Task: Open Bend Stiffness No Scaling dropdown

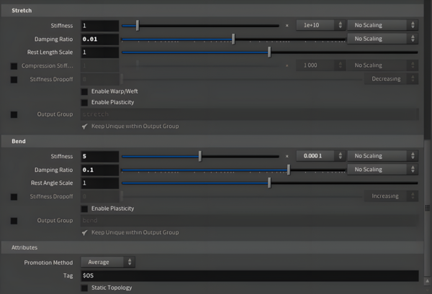Action: (x=382, y=156)
